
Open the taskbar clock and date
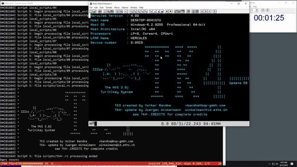tap(284, 164)
